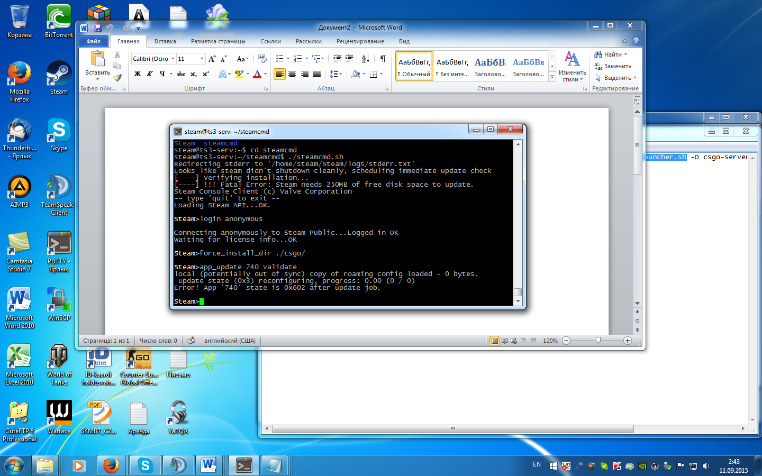Screen dimensions: 762x476
Task: Click the borders icon in paragraph group
Action: pos(374,74)
